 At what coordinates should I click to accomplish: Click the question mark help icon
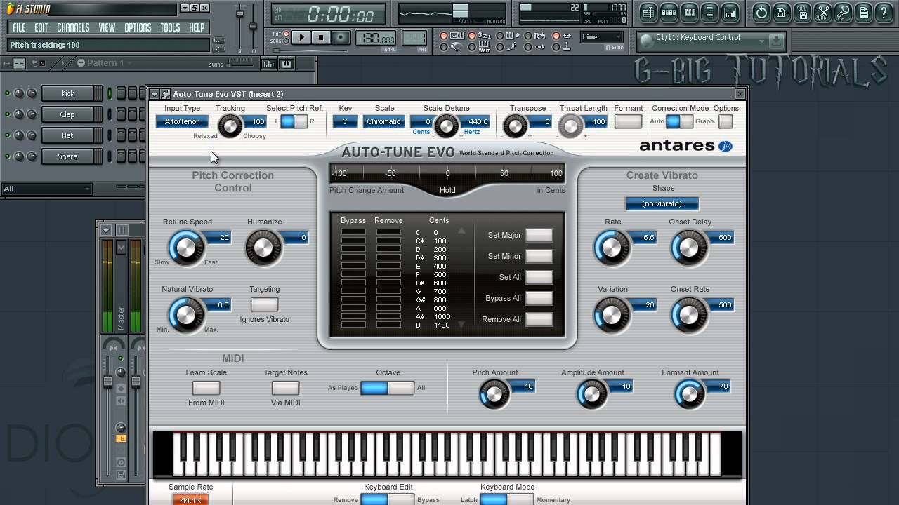point(884,13)
